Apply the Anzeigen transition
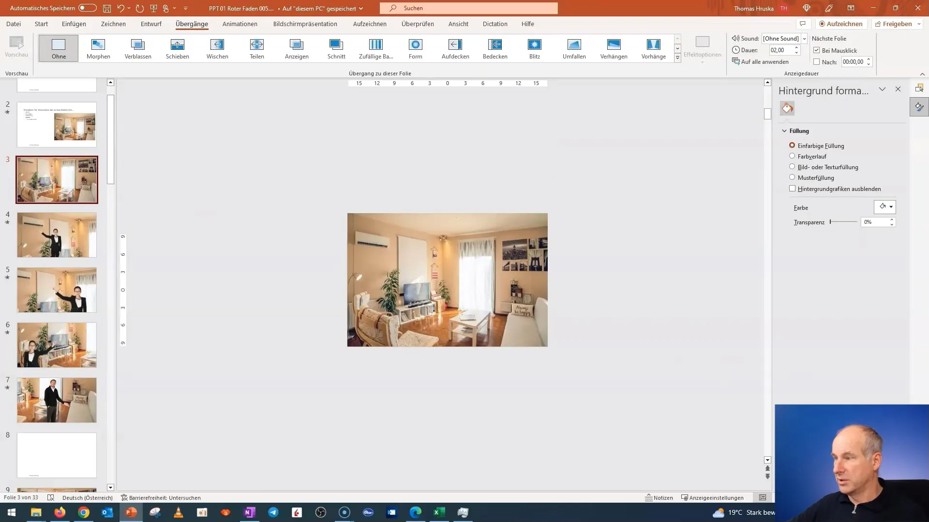 tap(297, 48)
